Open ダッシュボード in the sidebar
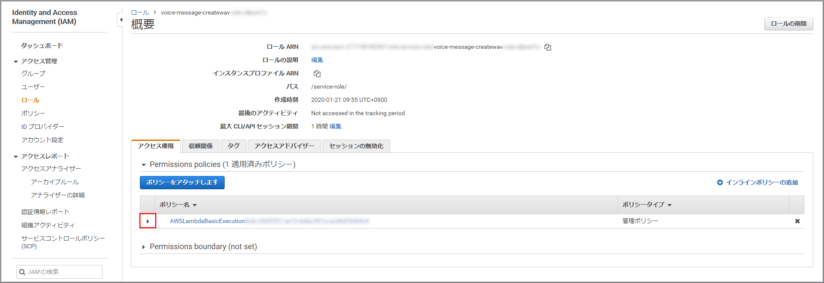This screenshot has width=824, height=283. 42,45
